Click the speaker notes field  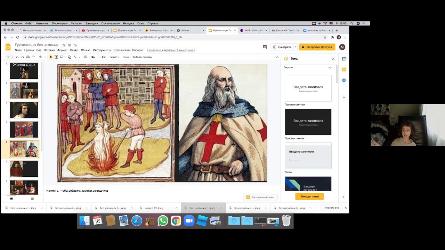tap(162, 191)
